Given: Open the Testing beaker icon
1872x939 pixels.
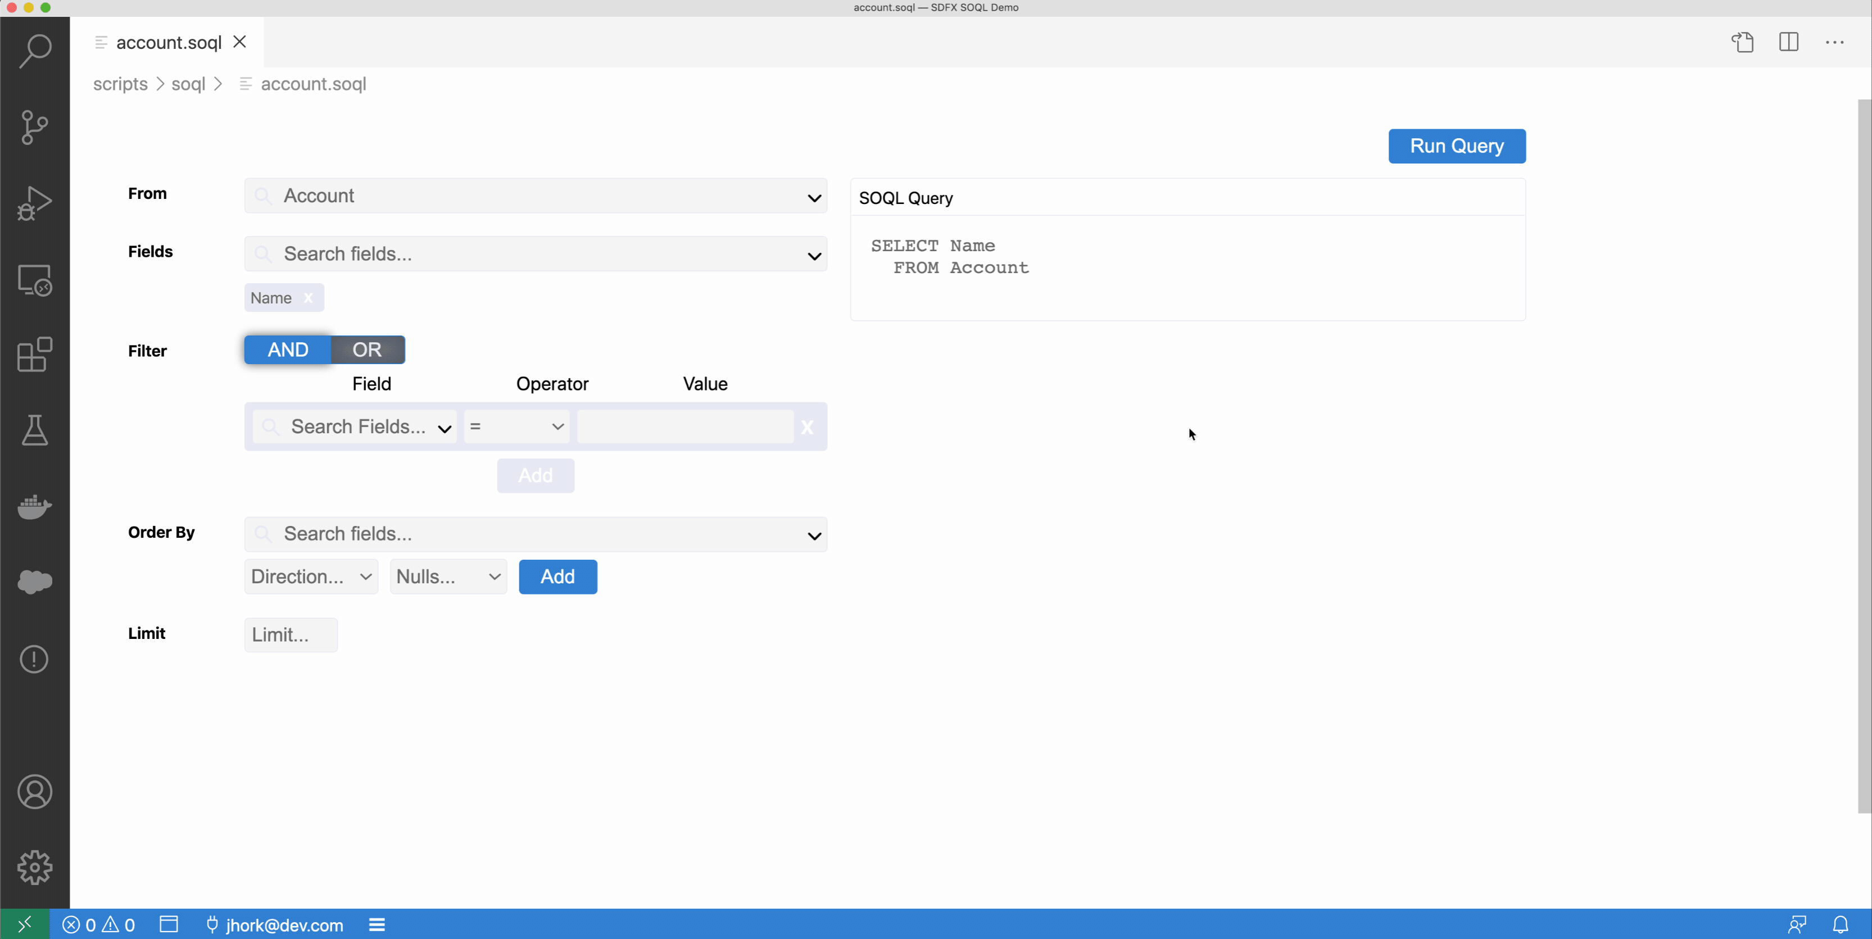Looking at the screenshot, I should point(34,430).
